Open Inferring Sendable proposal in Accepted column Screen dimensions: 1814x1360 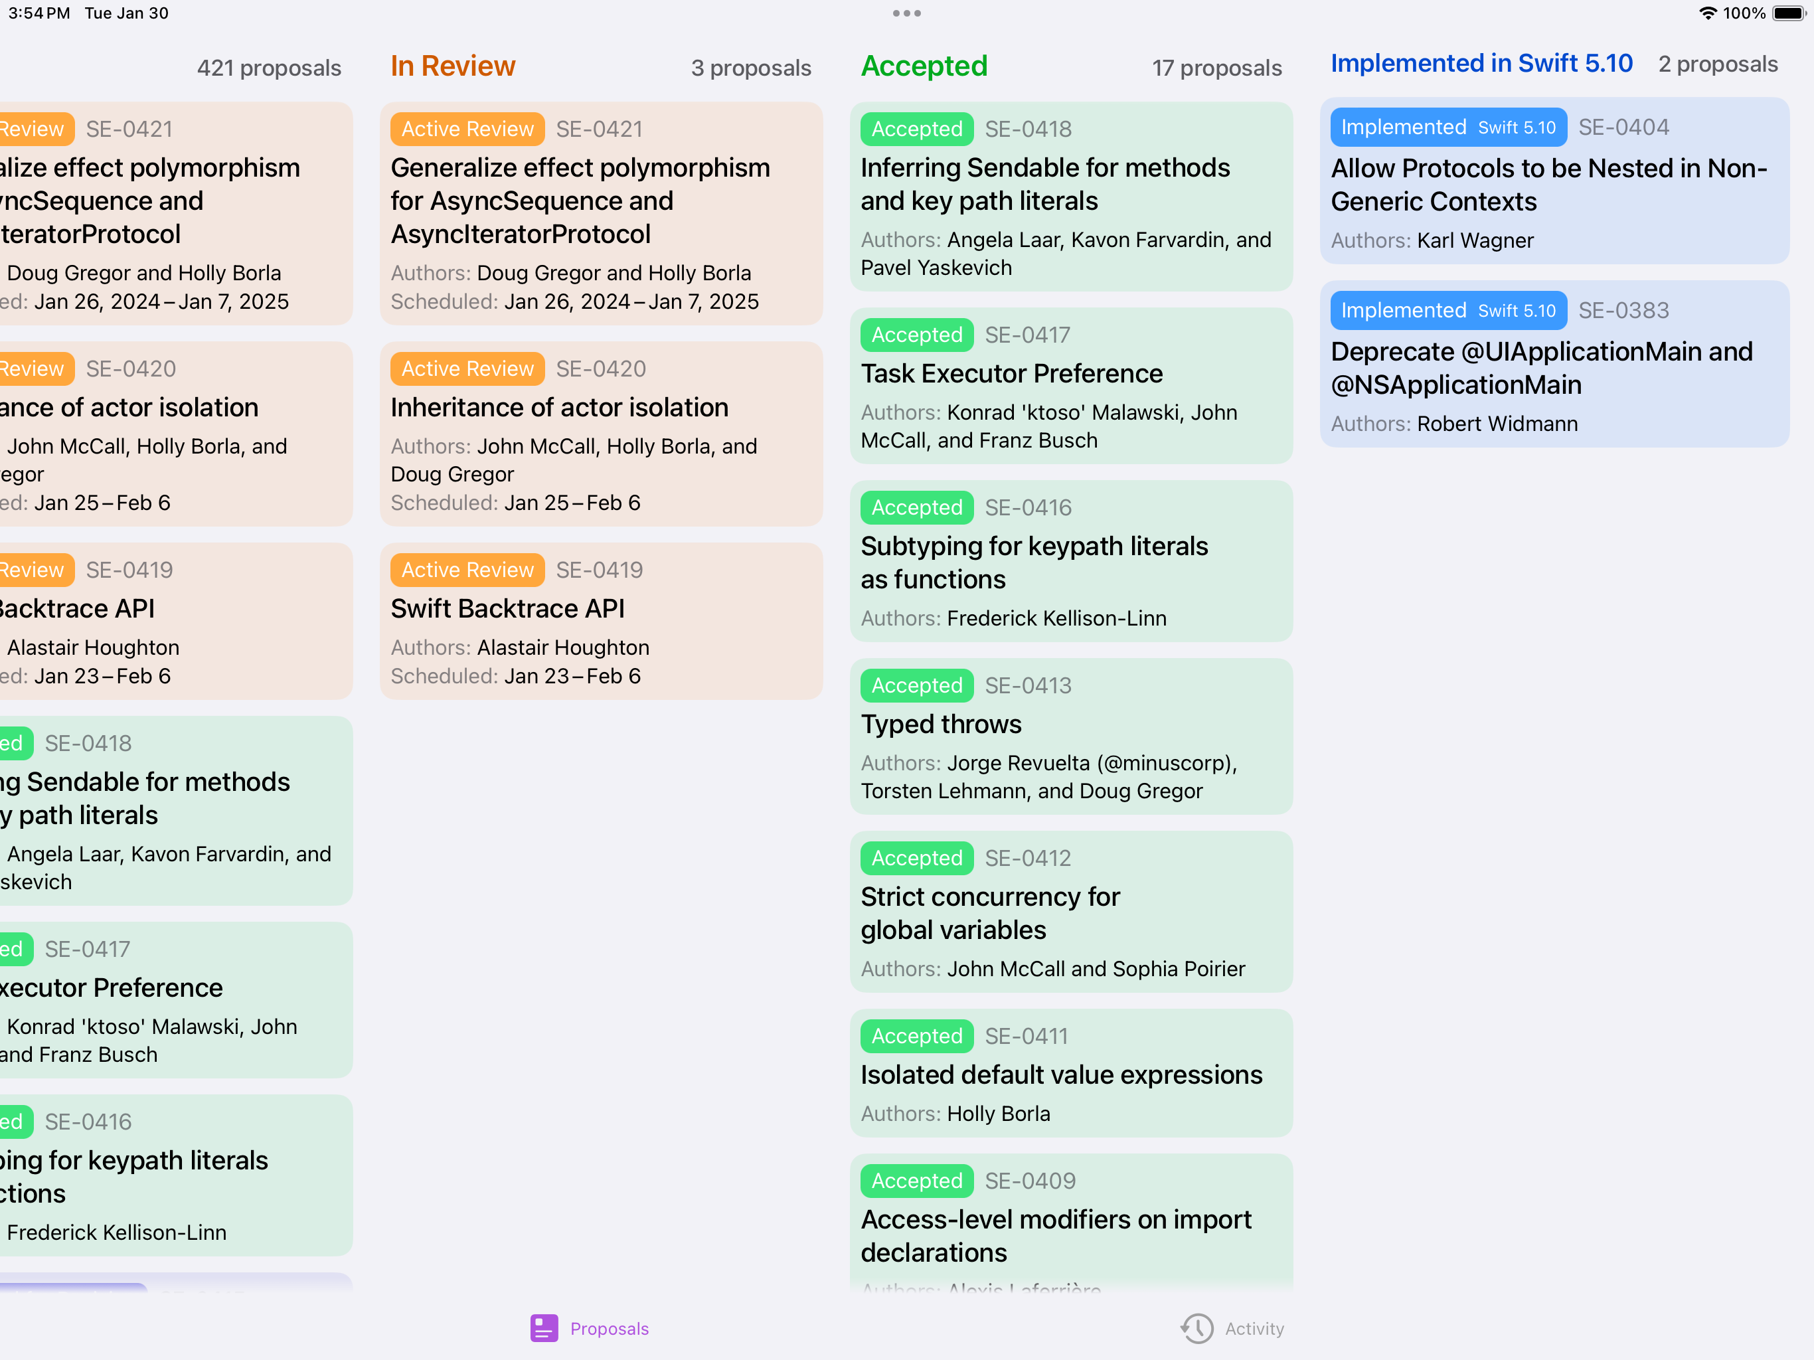pos(1071,197)
